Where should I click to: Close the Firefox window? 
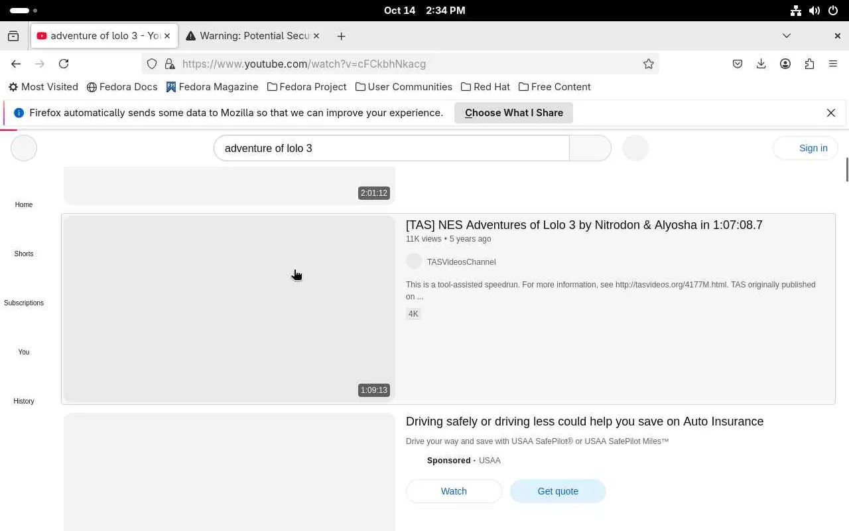837,36
